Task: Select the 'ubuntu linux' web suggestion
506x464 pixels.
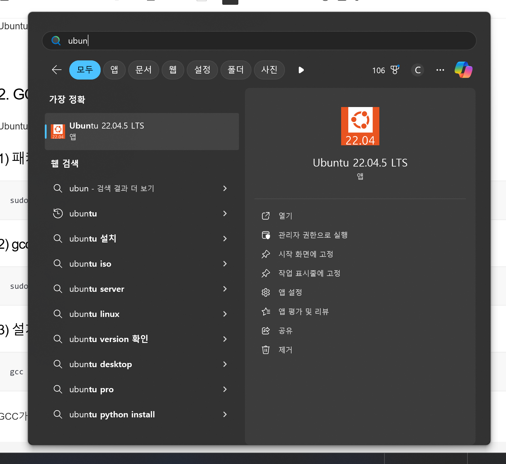Action: [x=142, y=314]
